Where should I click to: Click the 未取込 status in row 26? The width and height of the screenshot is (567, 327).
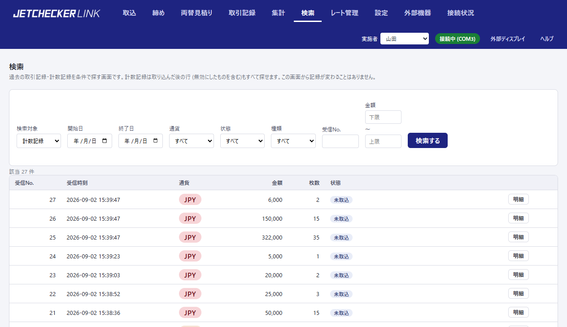[x=341, y=218]
